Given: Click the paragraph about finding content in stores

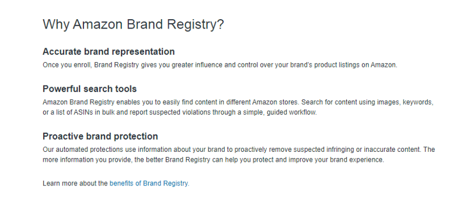Looking at the screenshot, I should tap(238, 107).
